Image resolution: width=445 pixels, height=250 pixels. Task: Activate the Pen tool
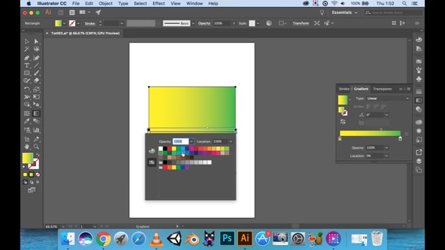pos(26,58)
